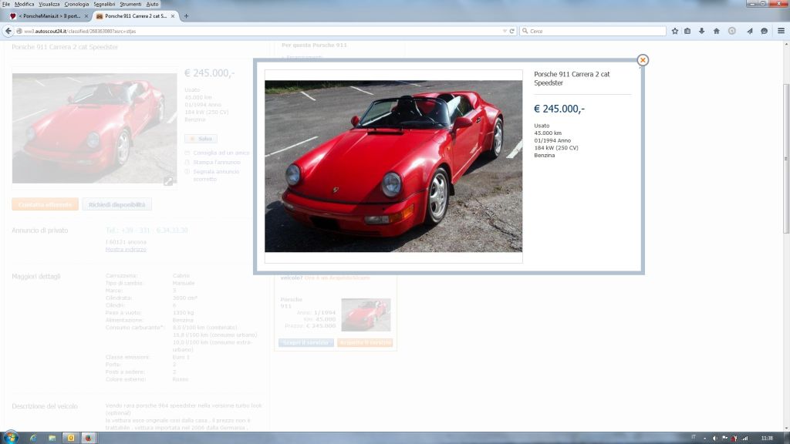
Task: Click the page vertical scrollbar
Action: [786, 159]
